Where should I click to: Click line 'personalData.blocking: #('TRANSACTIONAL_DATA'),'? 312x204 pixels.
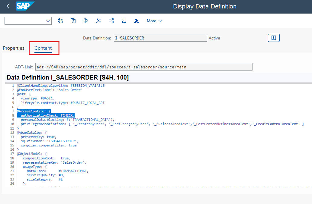click(68, 120)
